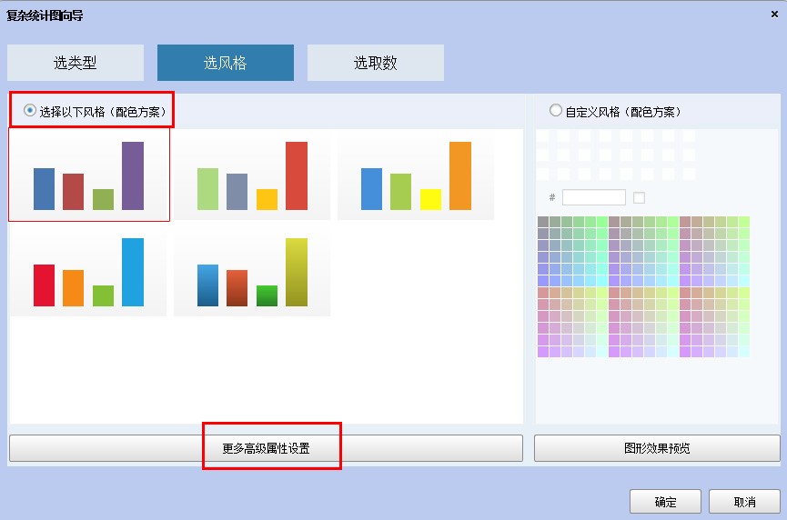This screenshot has height=520, width=787.
Task: Choose the blue-red-green-purple bar chart style
Action: [x=89, y=175]
